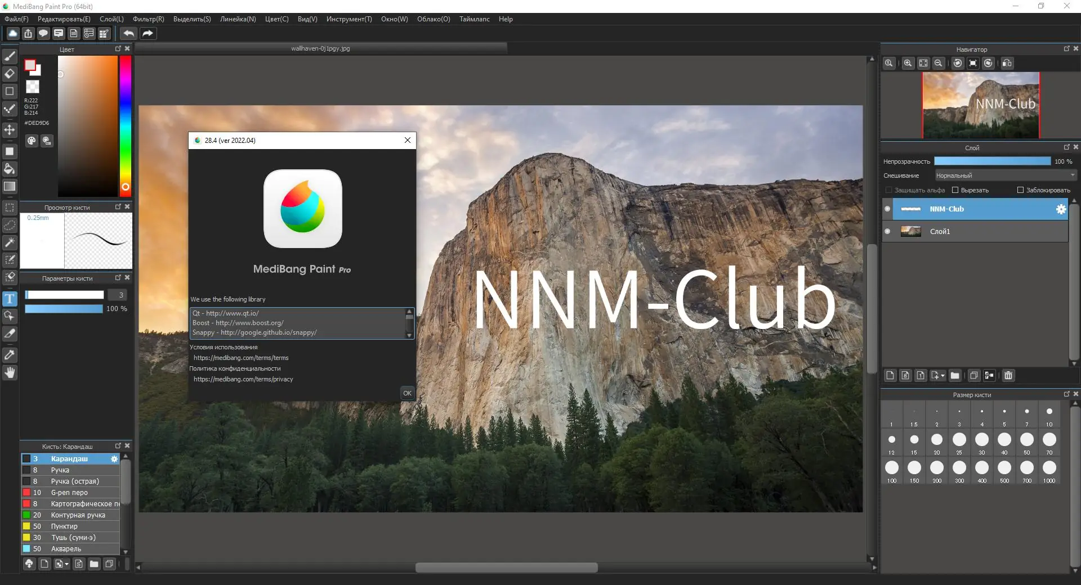Click the palette icon in the Color panel
Viewport: 1081px width, 585px height.
pos(32,141)
